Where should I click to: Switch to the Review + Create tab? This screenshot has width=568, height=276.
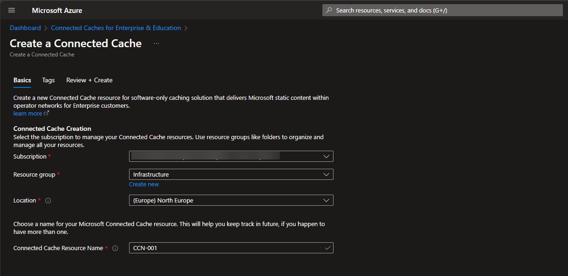[89, 80]
